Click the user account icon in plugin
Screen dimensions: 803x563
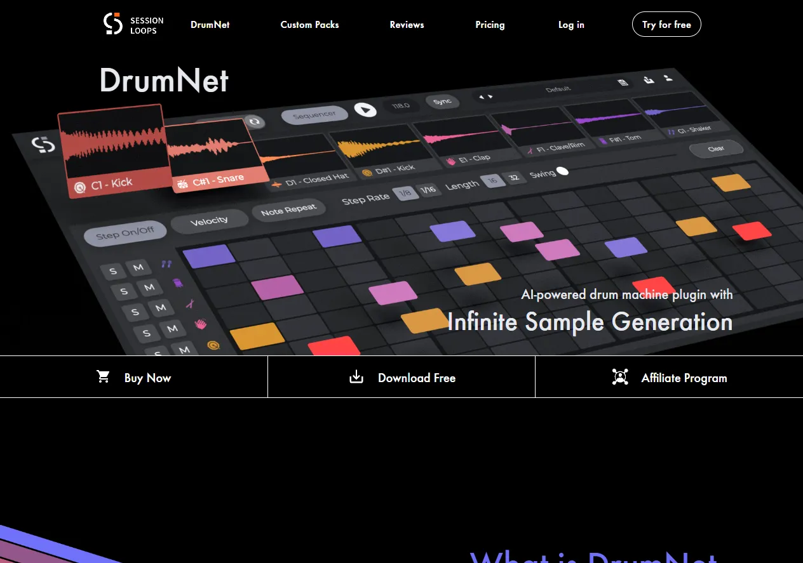coord(668,78)
